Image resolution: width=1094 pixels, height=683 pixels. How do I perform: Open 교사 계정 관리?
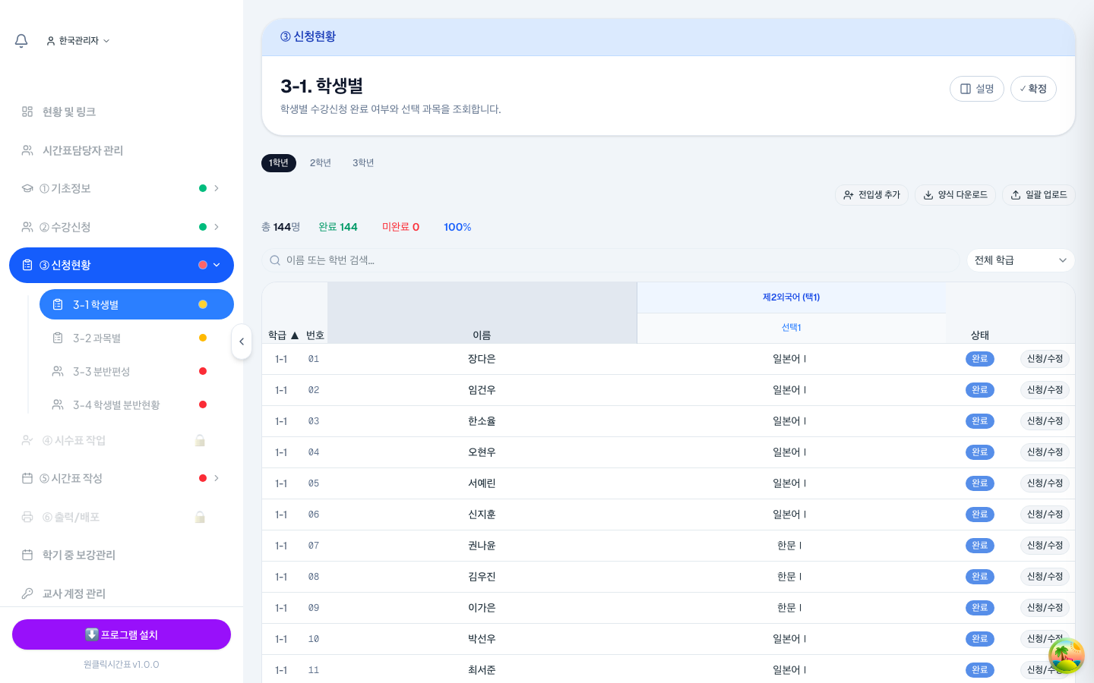[122, 593]
